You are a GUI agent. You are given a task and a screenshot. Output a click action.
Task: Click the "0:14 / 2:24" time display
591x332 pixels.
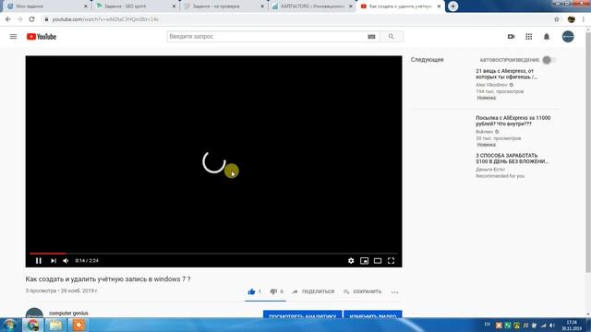point(87,260)
